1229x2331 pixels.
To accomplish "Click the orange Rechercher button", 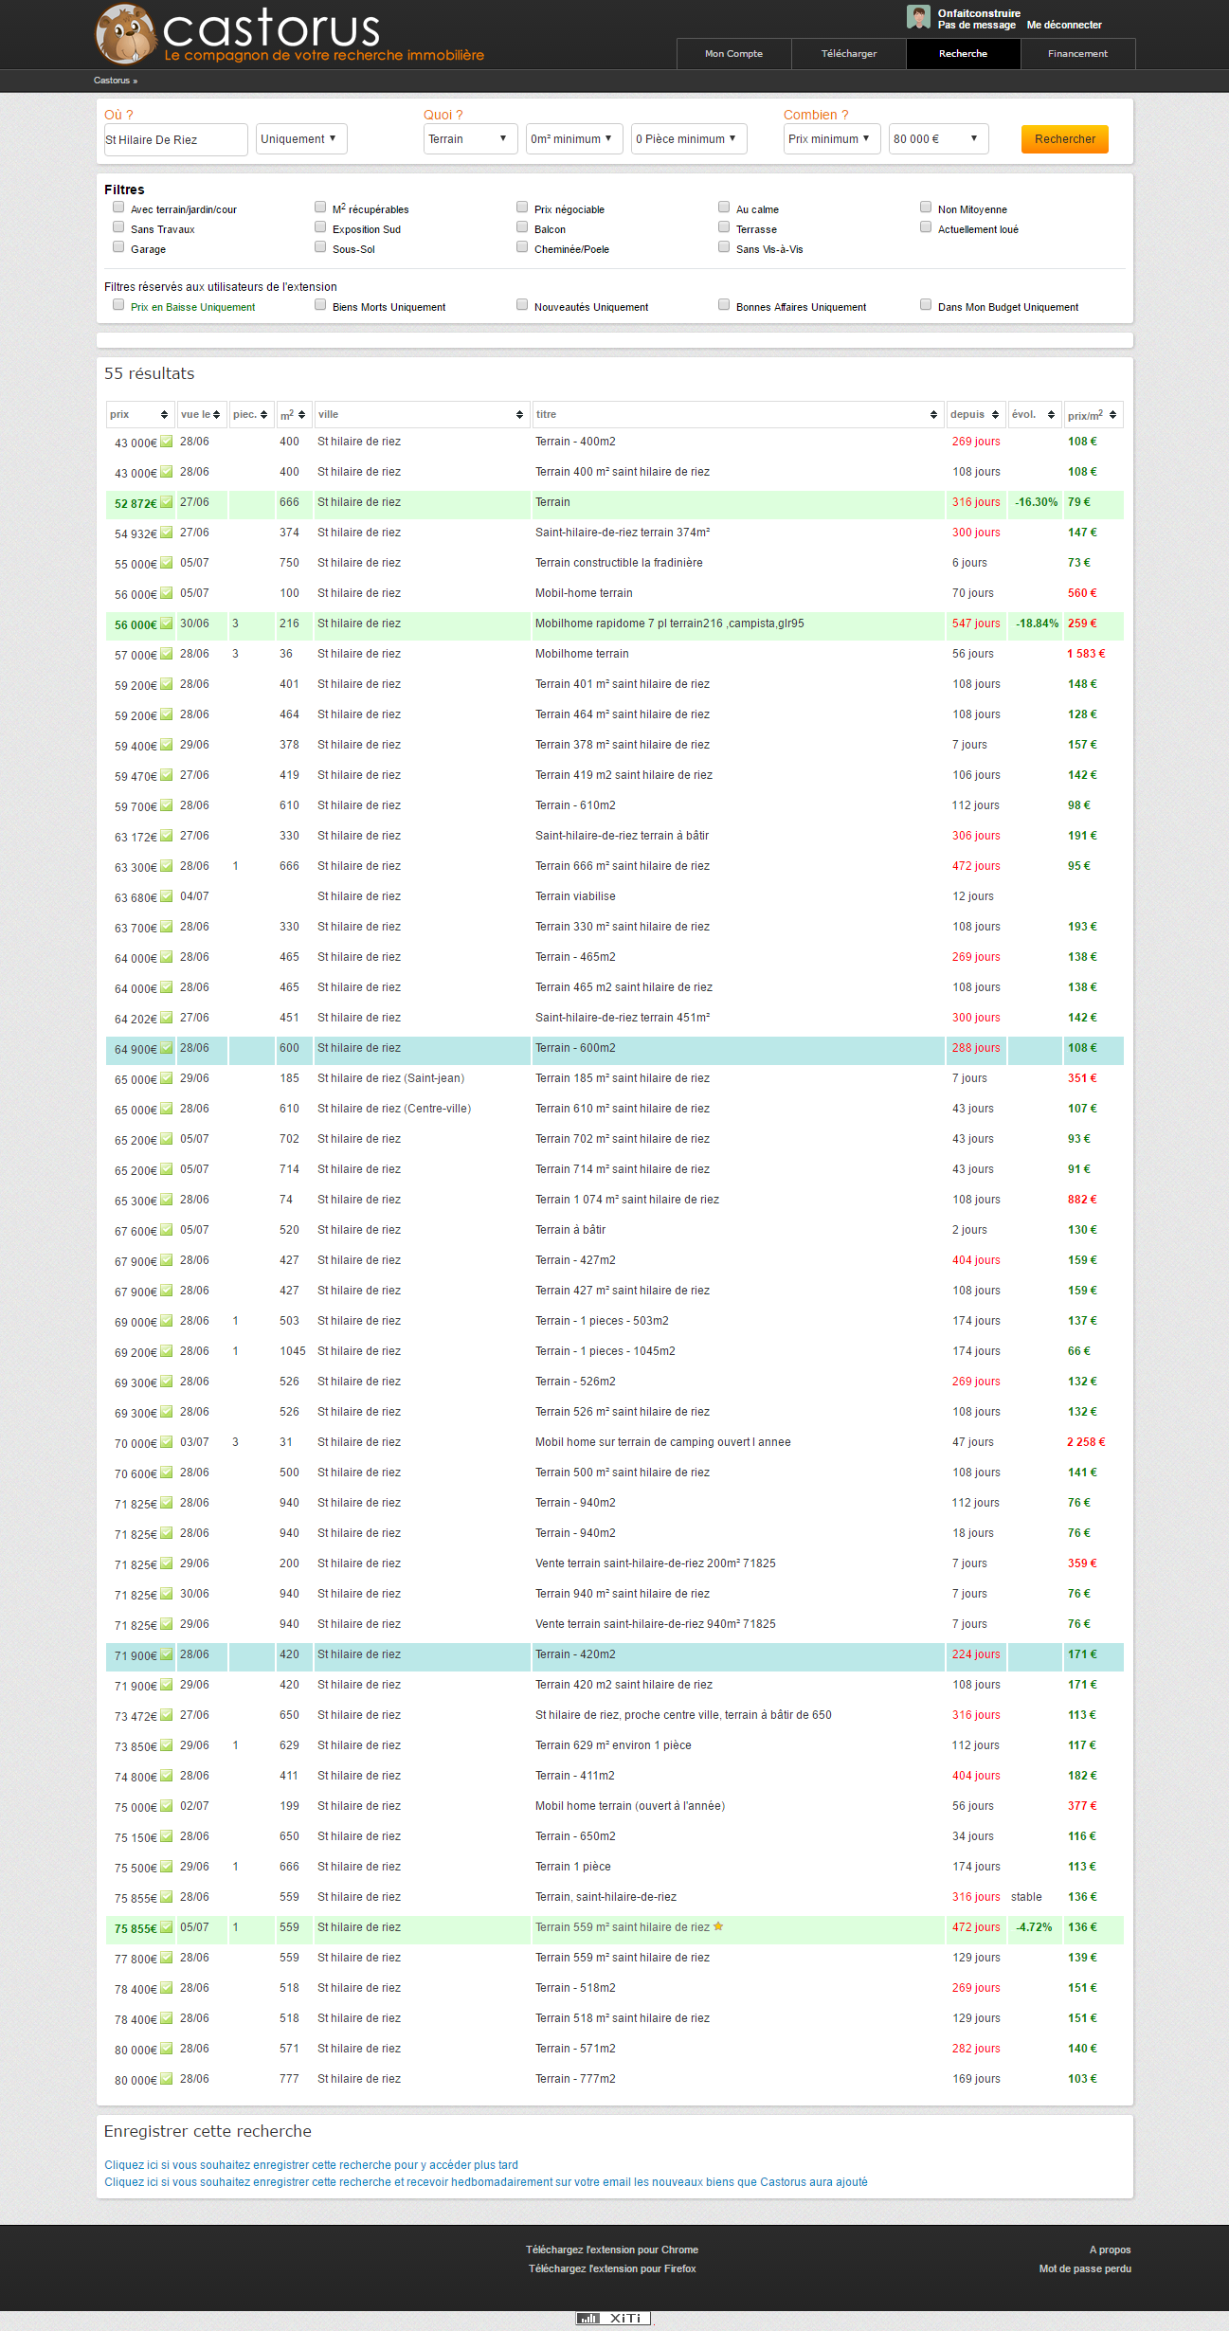I will click(x=1065, y=139).
